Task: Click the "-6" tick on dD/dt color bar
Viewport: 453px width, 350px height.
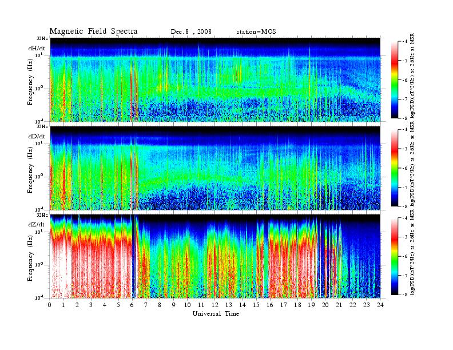Action: 406,168
